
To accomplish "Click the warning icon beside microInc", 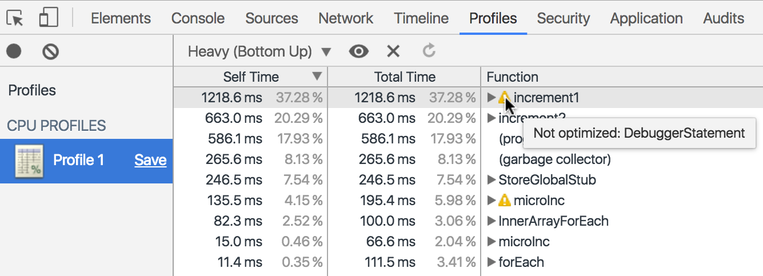I will tap(504, 201).
